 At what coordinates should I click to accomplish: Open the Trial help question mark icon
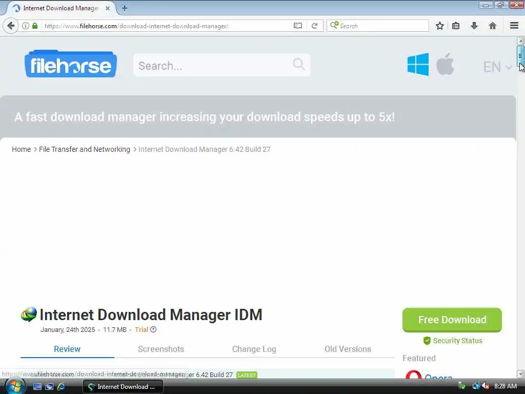click(153, 329)
